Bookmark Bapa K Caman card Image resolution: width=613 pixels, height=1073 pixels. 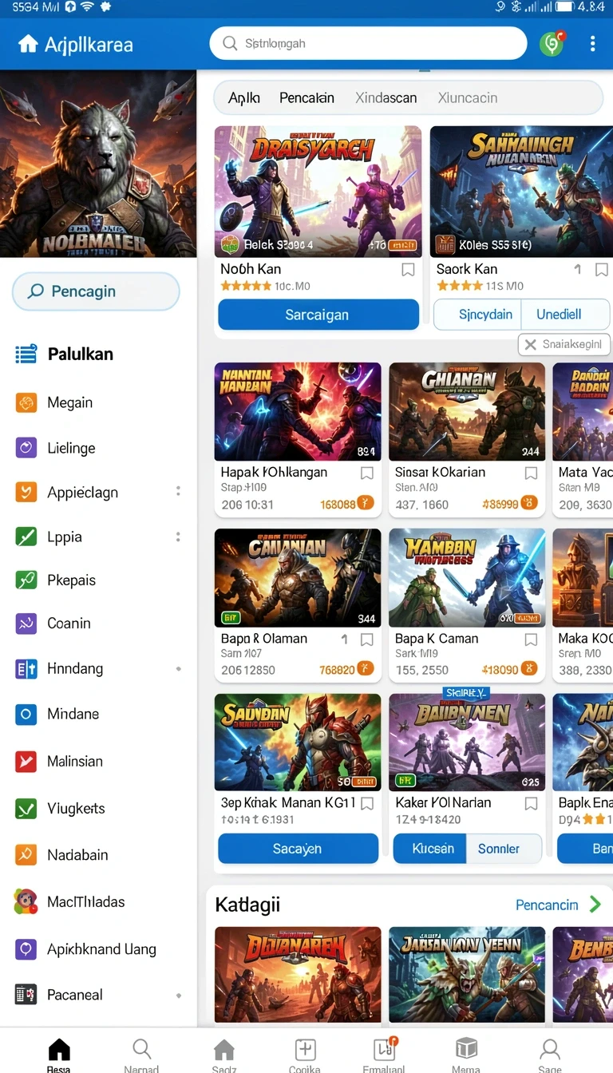point(531,639)
